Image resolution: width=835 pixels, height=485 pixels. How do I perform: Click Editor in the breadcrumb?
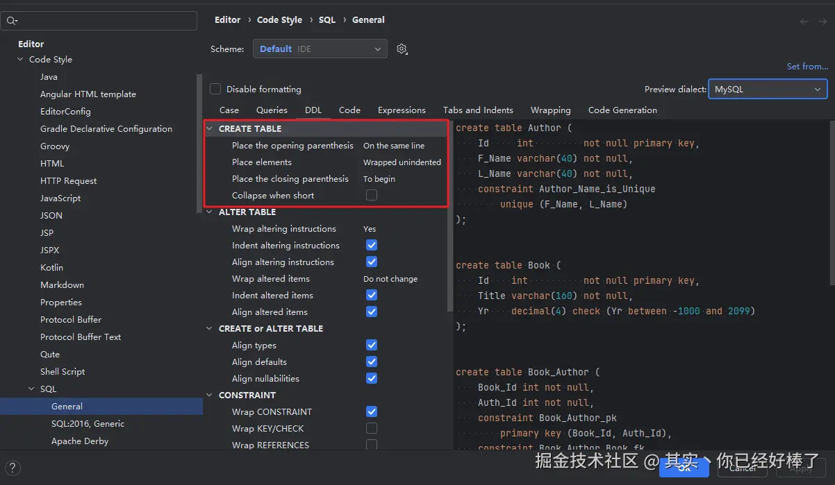click(x=228, y=20)
